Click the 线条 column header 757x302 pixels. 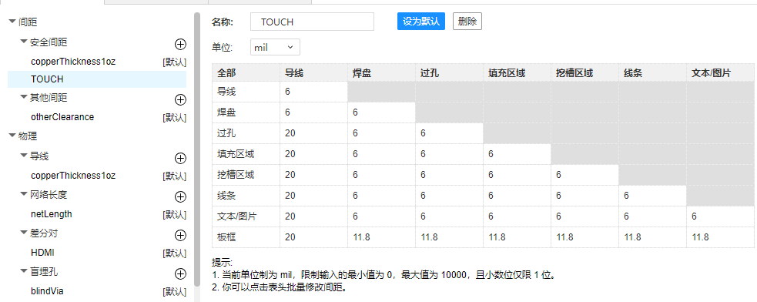(653, 73)
